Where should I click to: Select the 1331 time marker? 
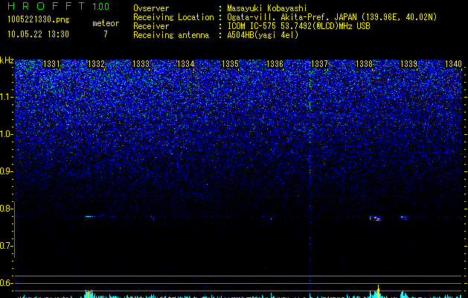click(51, 64)
